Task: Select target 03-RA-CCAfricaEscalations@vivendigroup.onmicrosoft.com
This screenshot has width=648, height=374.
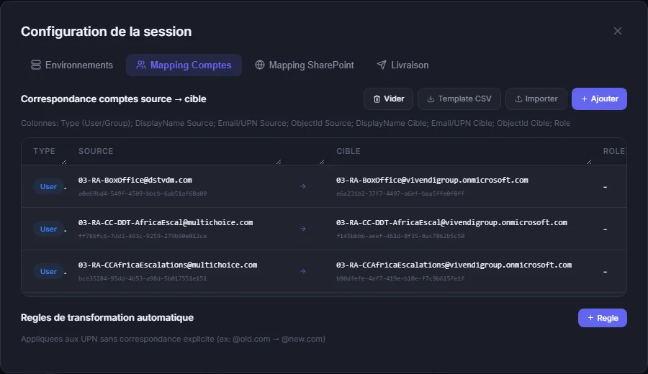Action: [x=454, y=265]
